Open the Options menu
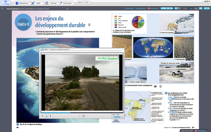 pyautogui.click(x=80, y=2)
